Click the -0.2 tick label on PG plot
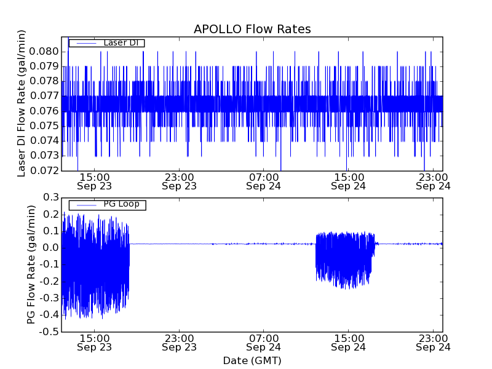Viewport: 492px width, 369px height. point(49,282)
